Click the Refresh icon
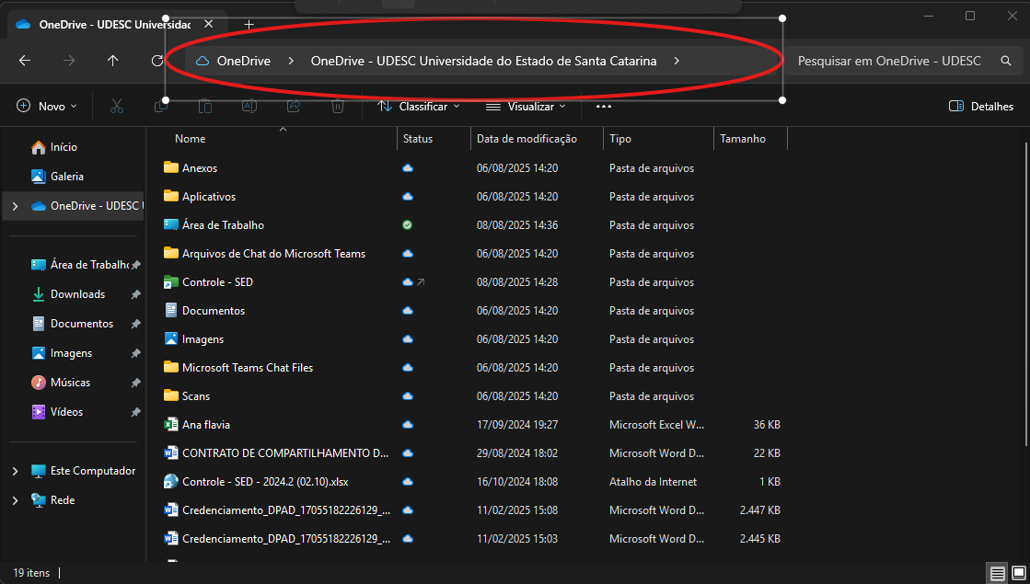Screen dimensions: 1030x584 tap(157, 61)
